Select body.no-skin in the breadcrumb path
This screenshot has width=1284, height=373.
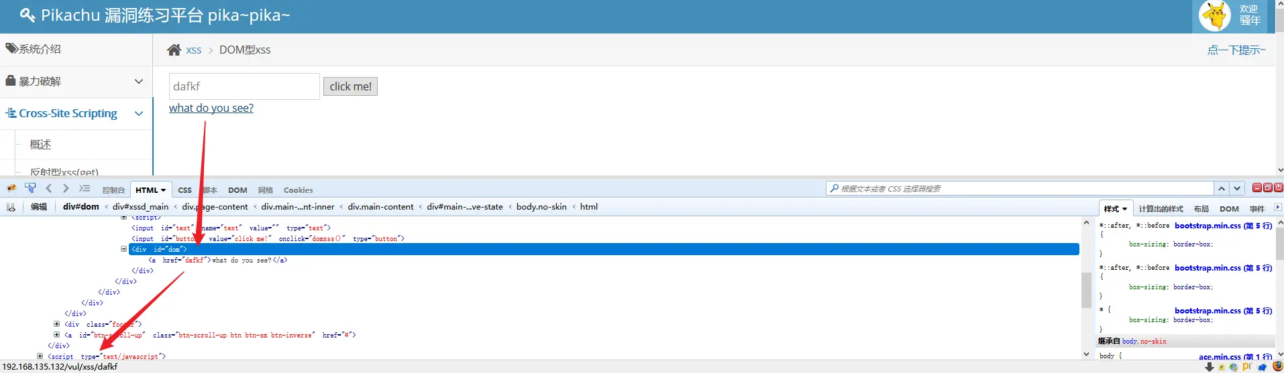point(541,207)
